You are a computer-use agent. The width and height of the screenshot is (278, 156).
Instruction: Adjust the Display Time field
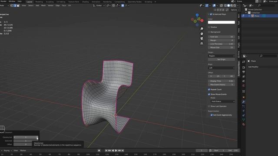click(x=222, y=81)
